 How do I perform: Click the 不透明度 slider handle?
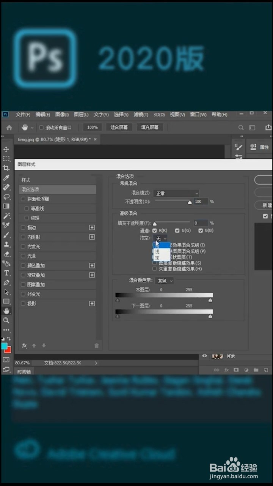190,203
